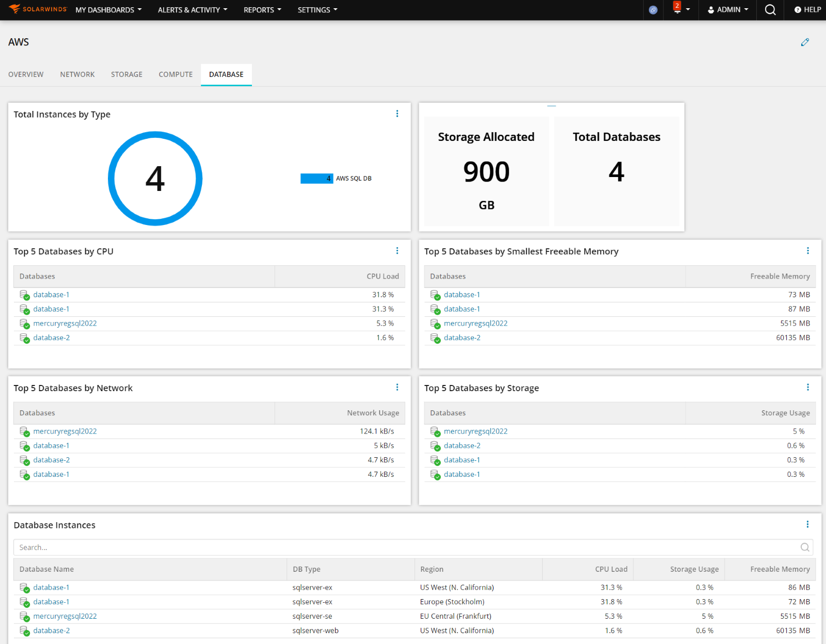Screen dimensions: 826x644
Task: Click database icon beside 60135 MB in memory widget
Action: (435, 339)
